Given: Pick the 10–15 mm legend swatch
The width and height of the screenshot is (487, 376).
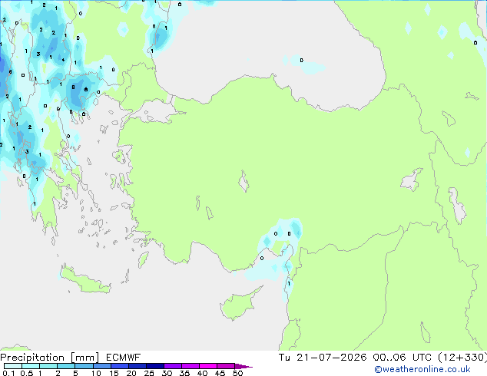Looking at the screenshot, I should (x=101, y=366).
